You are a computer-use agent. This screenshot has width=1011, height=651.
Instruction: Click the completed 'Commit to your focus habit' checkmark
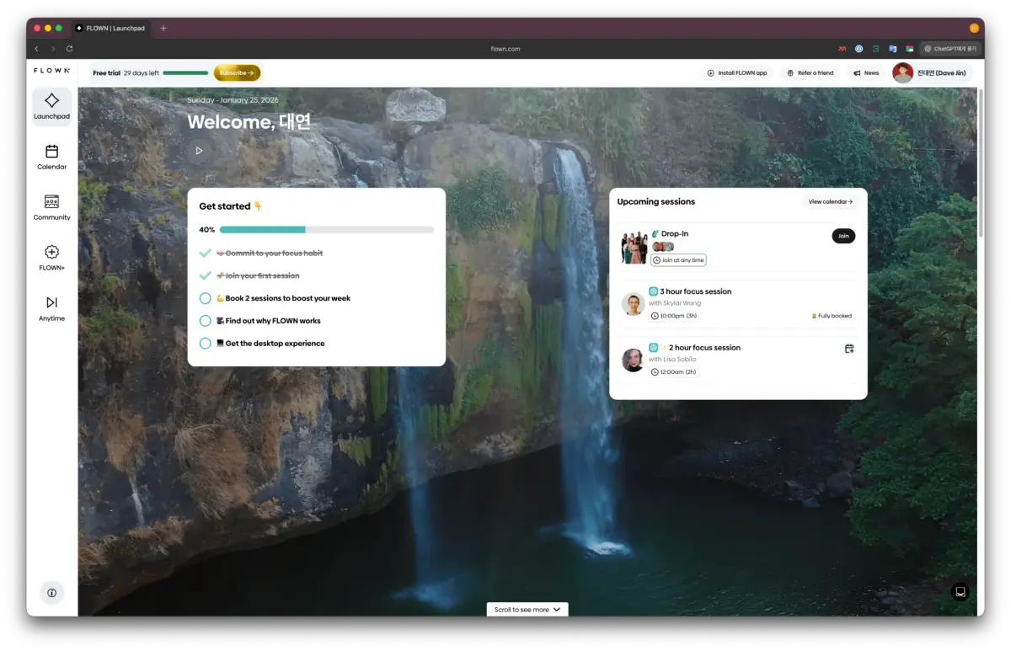click(206, 253)
